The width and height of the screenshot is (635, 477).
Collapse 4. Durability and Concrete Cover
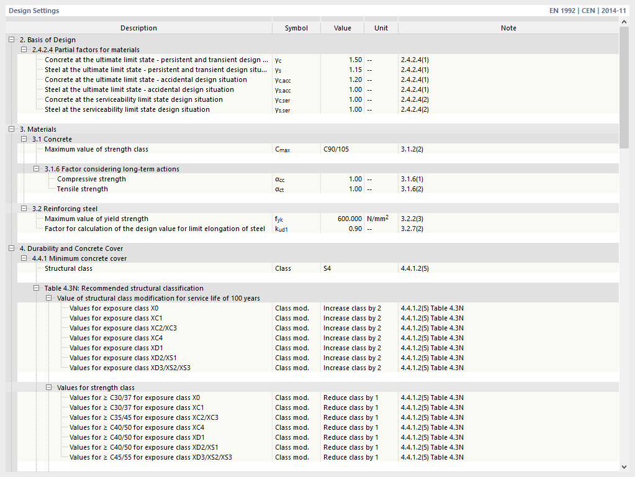tap(12, 248)
